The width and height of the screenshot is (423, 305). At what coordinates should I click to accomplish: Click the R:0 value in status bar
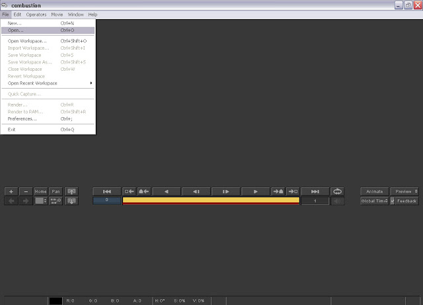70,300
